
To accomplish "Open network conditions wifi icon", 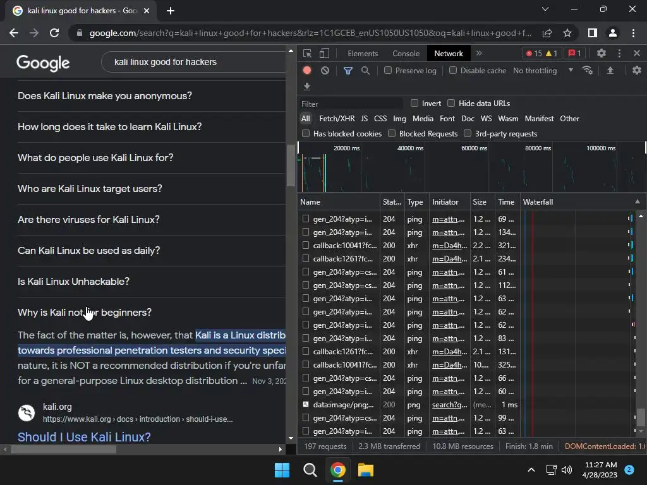I will [x=587, y=71].
